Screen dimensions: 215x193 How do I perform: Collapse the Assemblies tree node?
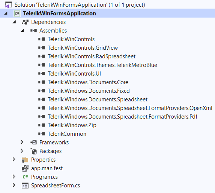[x=23, y=31]
